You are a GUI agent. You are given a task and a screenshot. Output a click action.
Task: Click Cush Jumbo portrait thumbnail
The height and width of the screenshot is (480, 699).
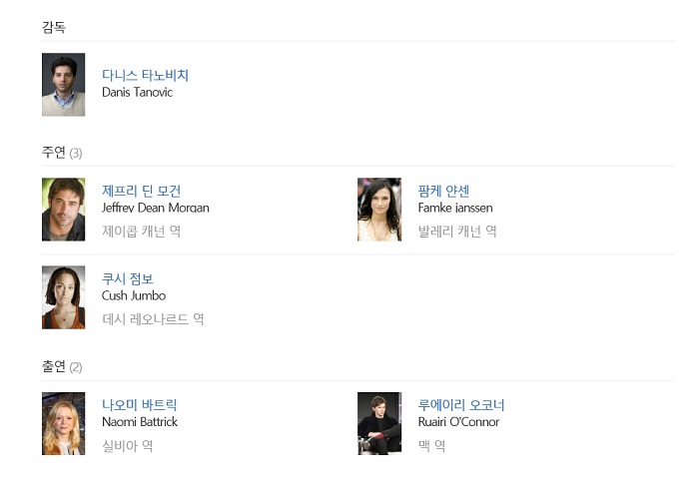[63, 297]
